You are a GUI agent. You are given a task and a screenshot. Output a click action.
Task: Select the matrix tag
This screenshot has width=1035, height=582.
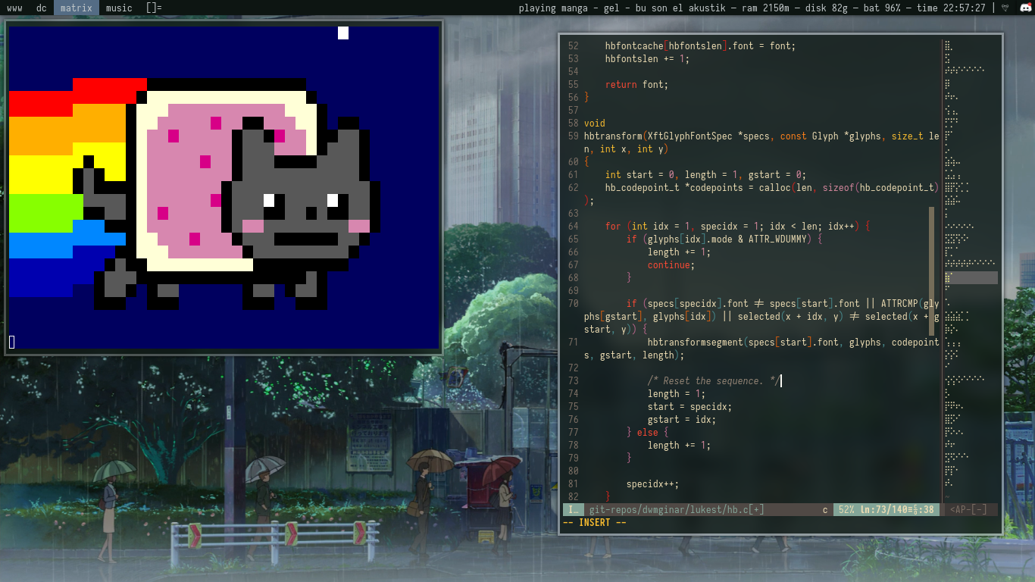point(77,8)
